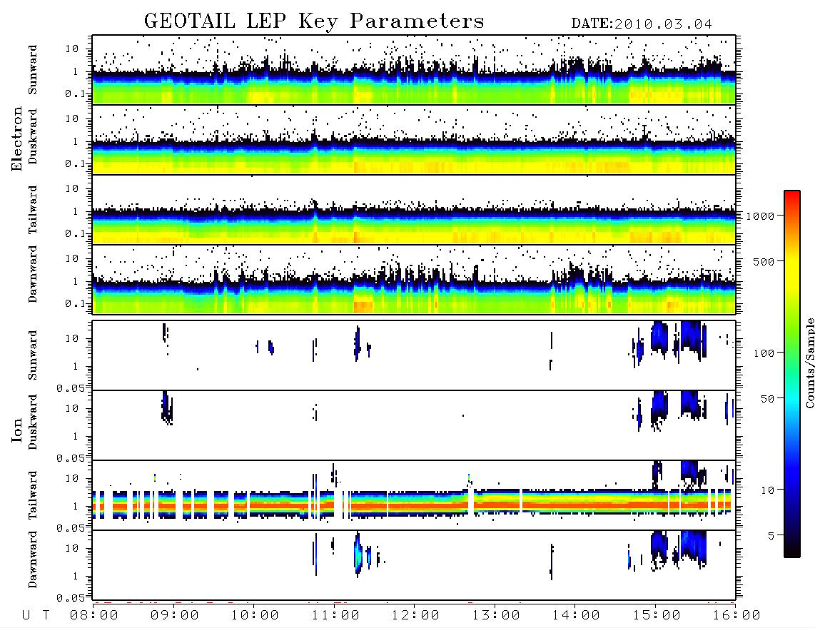The height and width of the screenshot is (628, 815).
Task: Select the Ion "Duskward" panel label
Action: (x=33, y=422)
